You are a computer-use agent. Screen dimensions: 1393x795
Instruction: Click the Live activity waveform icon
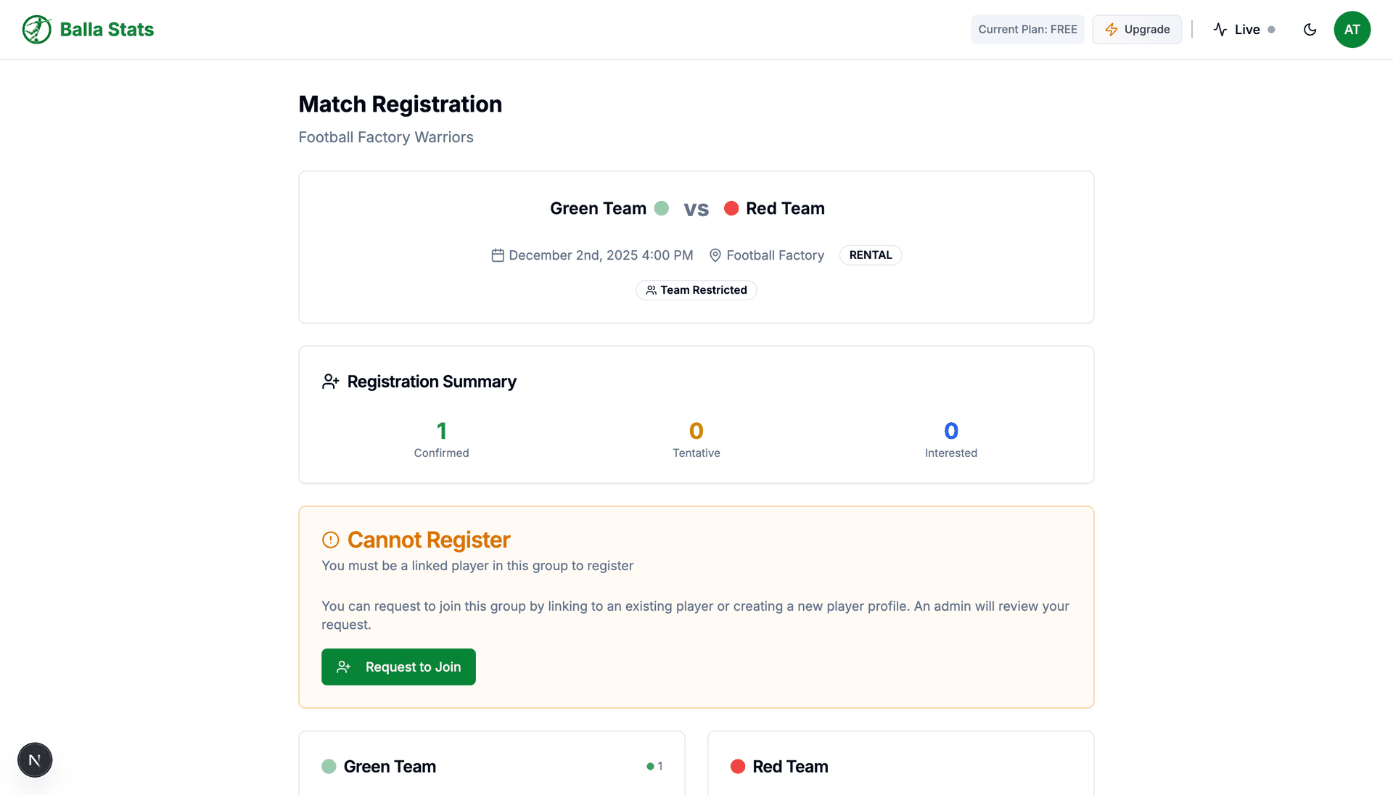pyautogui.click(x=1220, y=29)
